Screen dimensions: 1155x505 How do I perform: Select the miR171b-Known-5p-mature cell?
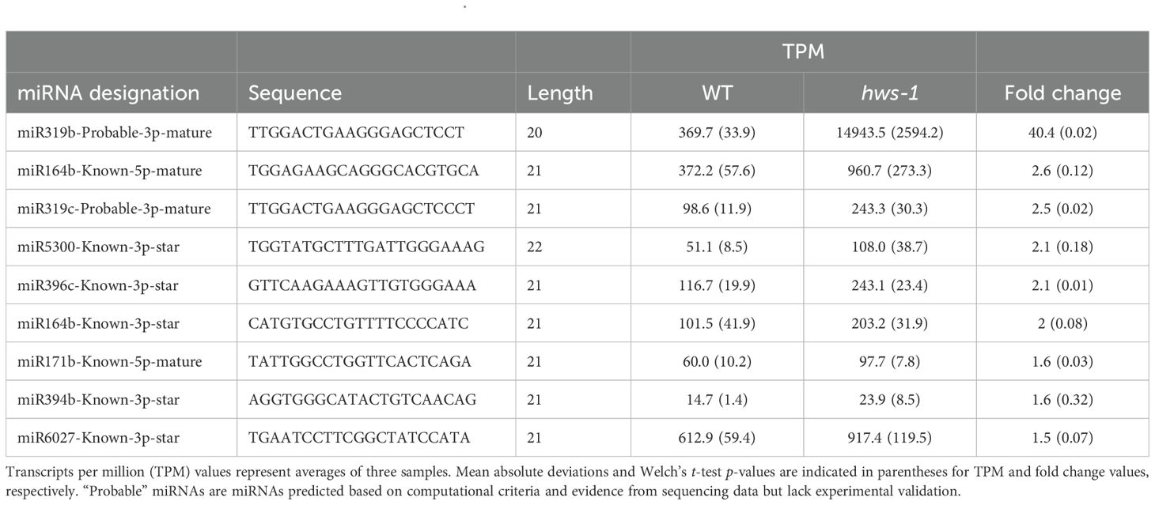[109, 361]
